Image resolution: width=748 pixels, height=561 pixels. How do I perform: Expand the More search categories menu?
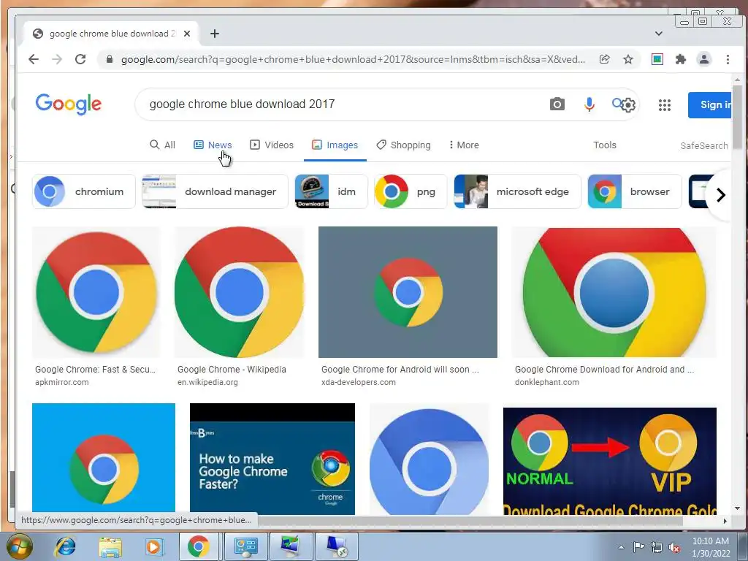[x=464, y=145]
